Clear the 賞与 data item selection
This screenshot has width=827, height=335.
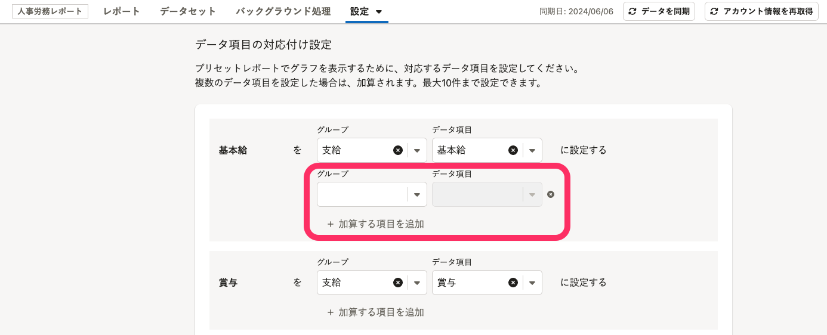pyautogui.click(x=513, y=283)
